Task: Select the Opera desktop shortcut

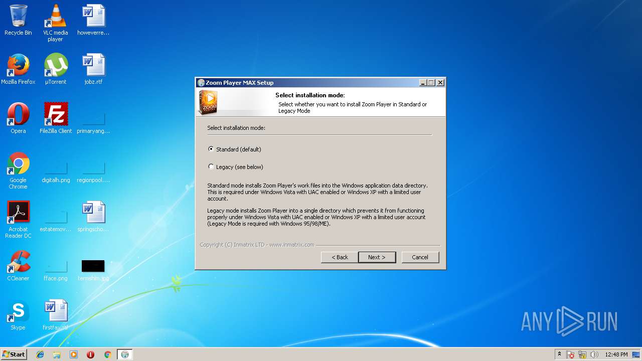Action: (x=18, y=118)
